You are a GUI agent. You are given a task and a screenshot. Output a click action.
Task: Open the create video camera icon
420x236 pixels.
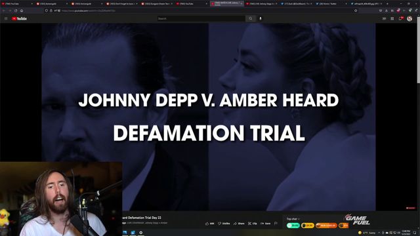point(385,18)
